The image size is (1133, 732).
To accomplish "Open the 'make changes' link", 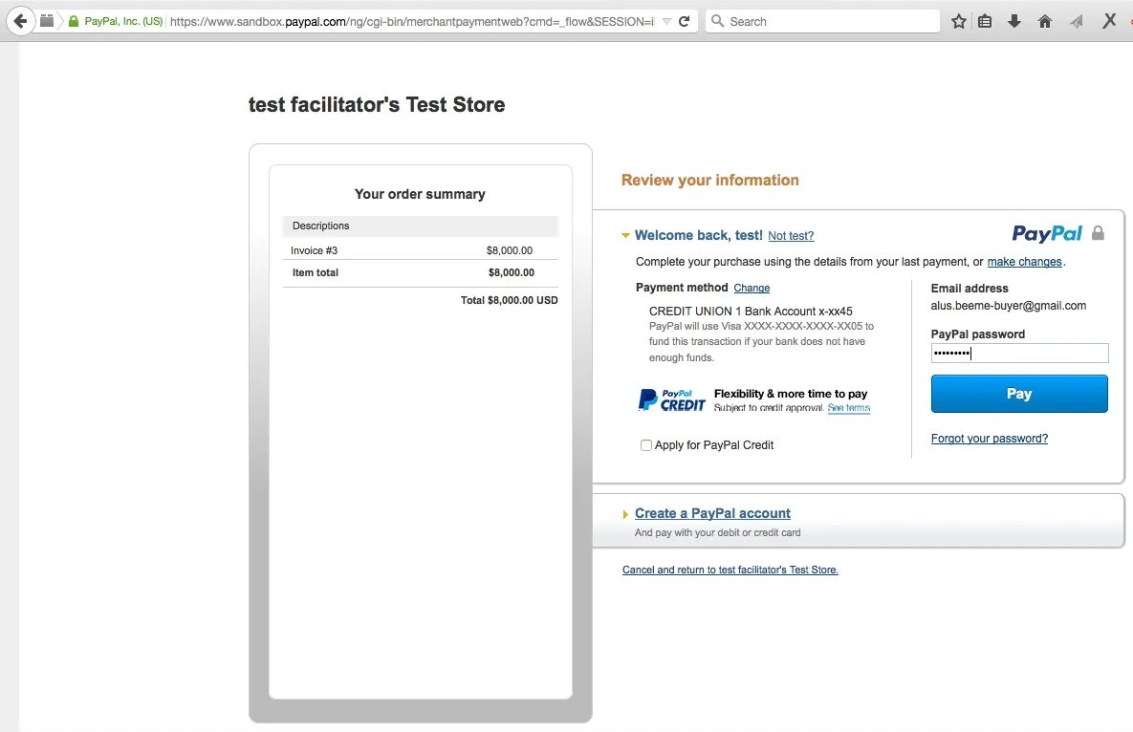I will [1025, 261].
